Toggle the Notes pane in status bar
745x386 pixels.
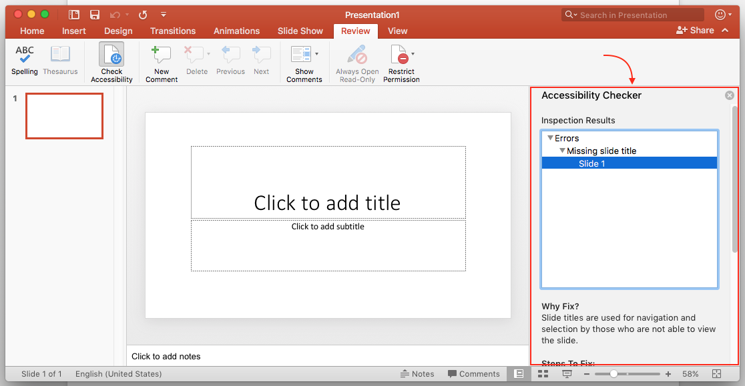pyautogui.click(x=417, y=374)
